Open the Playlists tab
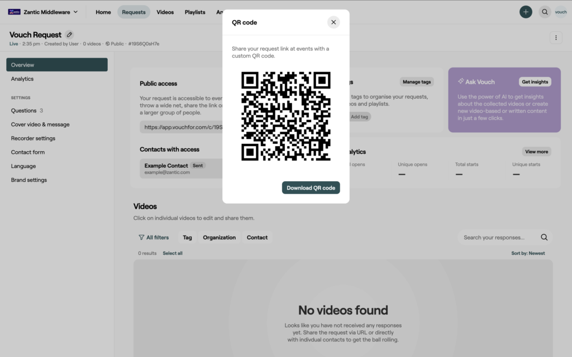Viewport: 572px width, 357px height. coord(195,12)
